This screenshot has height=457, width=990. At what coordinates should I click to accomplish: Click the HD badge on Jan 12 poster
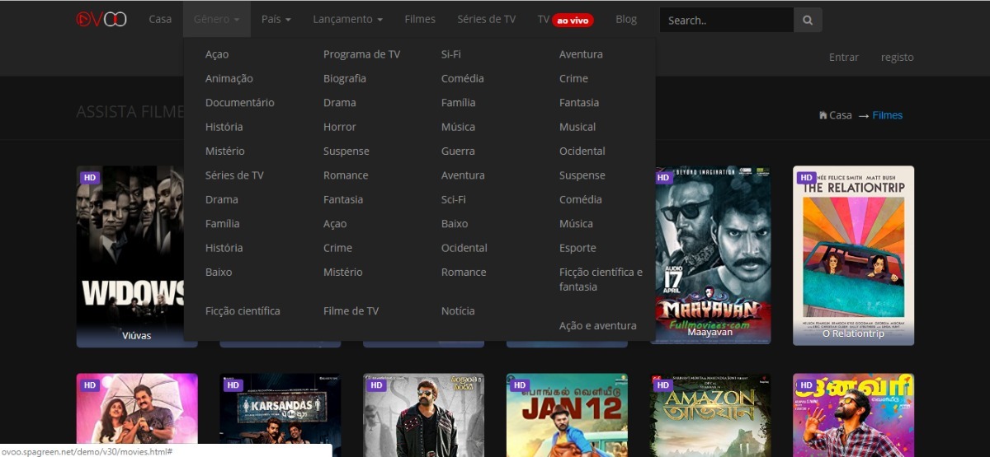click(x=519, y=385)
